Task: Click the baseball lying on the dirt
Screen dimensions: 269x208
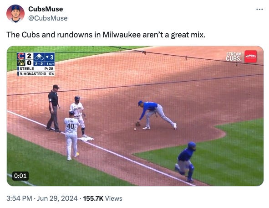Action: (135, 129)
